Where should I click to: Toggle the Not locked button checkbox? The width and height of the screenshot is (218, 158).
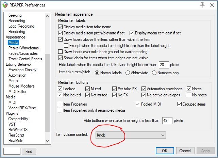coord(60,95)
